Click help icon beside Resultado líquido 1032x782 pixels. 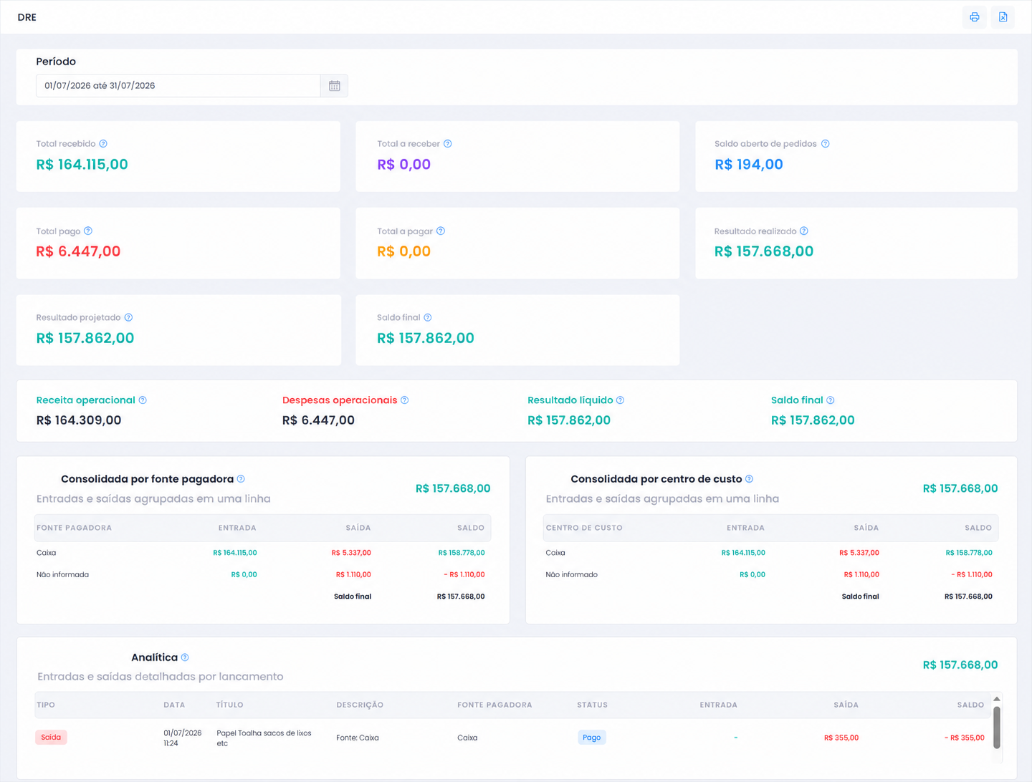point(620,400)
